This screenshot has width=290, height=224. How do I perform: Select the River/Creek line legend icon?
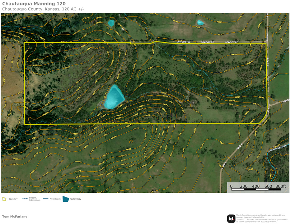(x=46, y=198)
